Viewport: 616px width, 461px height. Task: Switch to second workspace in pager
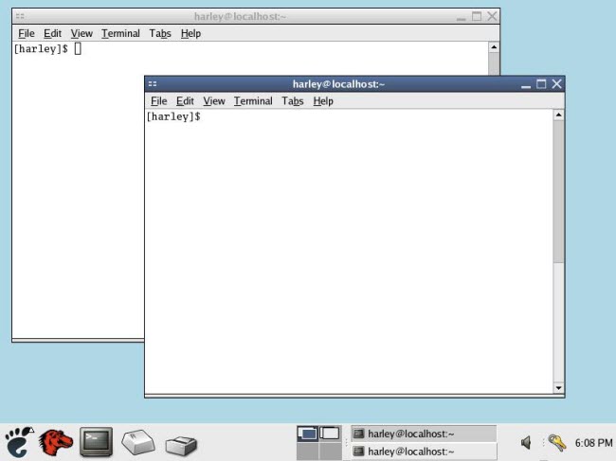point(330,434)
